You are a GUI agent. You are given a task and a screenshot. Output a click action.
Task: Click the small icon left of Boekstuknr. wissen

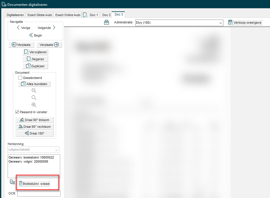(12, 182)
